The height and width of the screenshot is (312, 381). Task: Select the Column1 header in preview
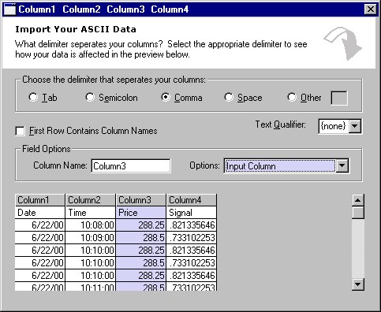tap(40, 200)
